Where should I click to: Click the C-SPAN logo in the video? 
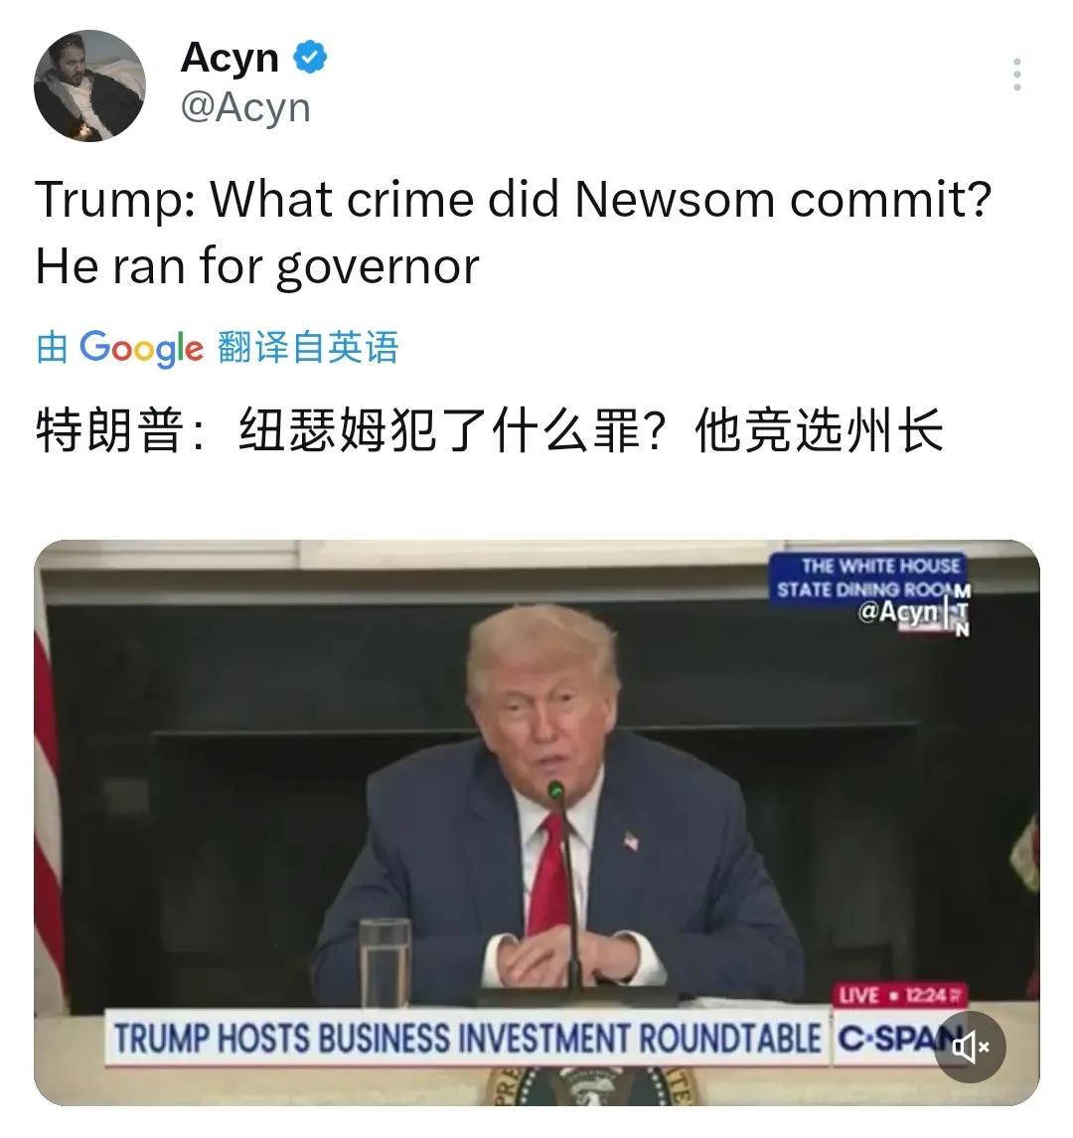[897, 1039]
